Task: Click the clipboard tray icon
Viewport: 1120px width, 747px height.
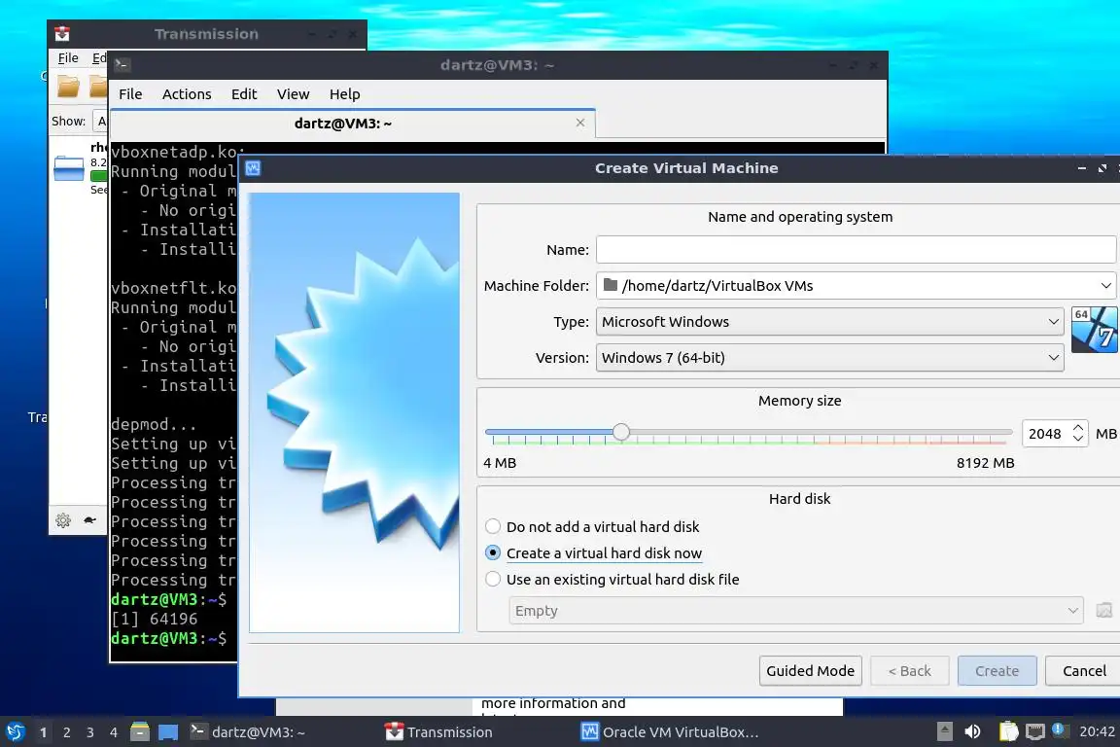Action: point(1008,731)
